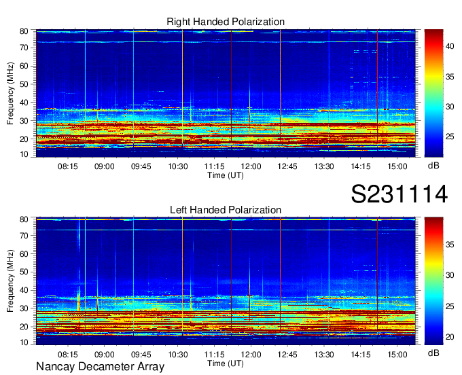
Task: Click the 40 MHz tick on Right Handed plot
Action: [24, 103]
